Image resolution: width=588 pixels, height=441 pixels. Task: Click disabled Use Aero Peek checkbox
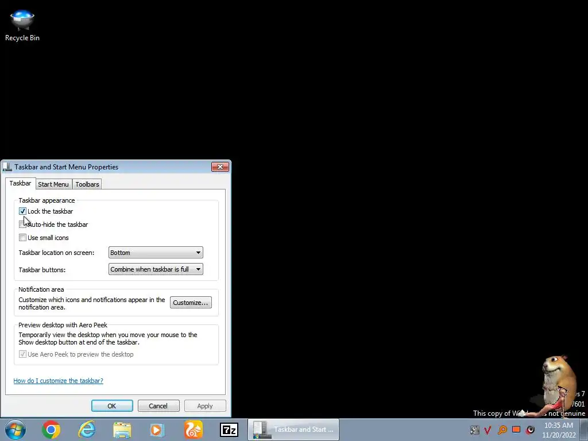[x=22, y=354]
